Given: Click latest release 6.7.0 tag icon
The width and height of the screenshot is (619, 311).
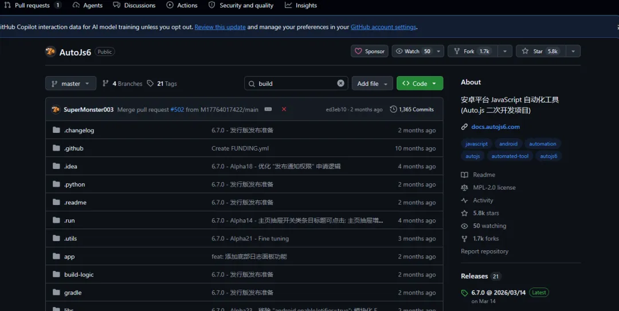Looking at the screenshot, I should point(464,293).
